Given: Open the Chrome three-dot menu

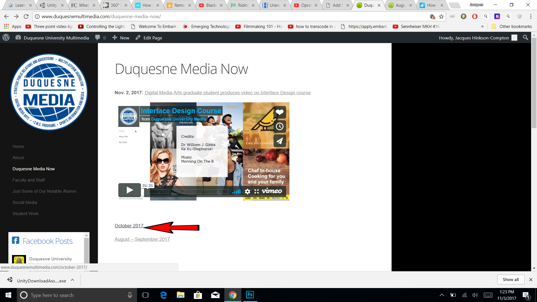Looking at the screenshot, I should (531, 16).
